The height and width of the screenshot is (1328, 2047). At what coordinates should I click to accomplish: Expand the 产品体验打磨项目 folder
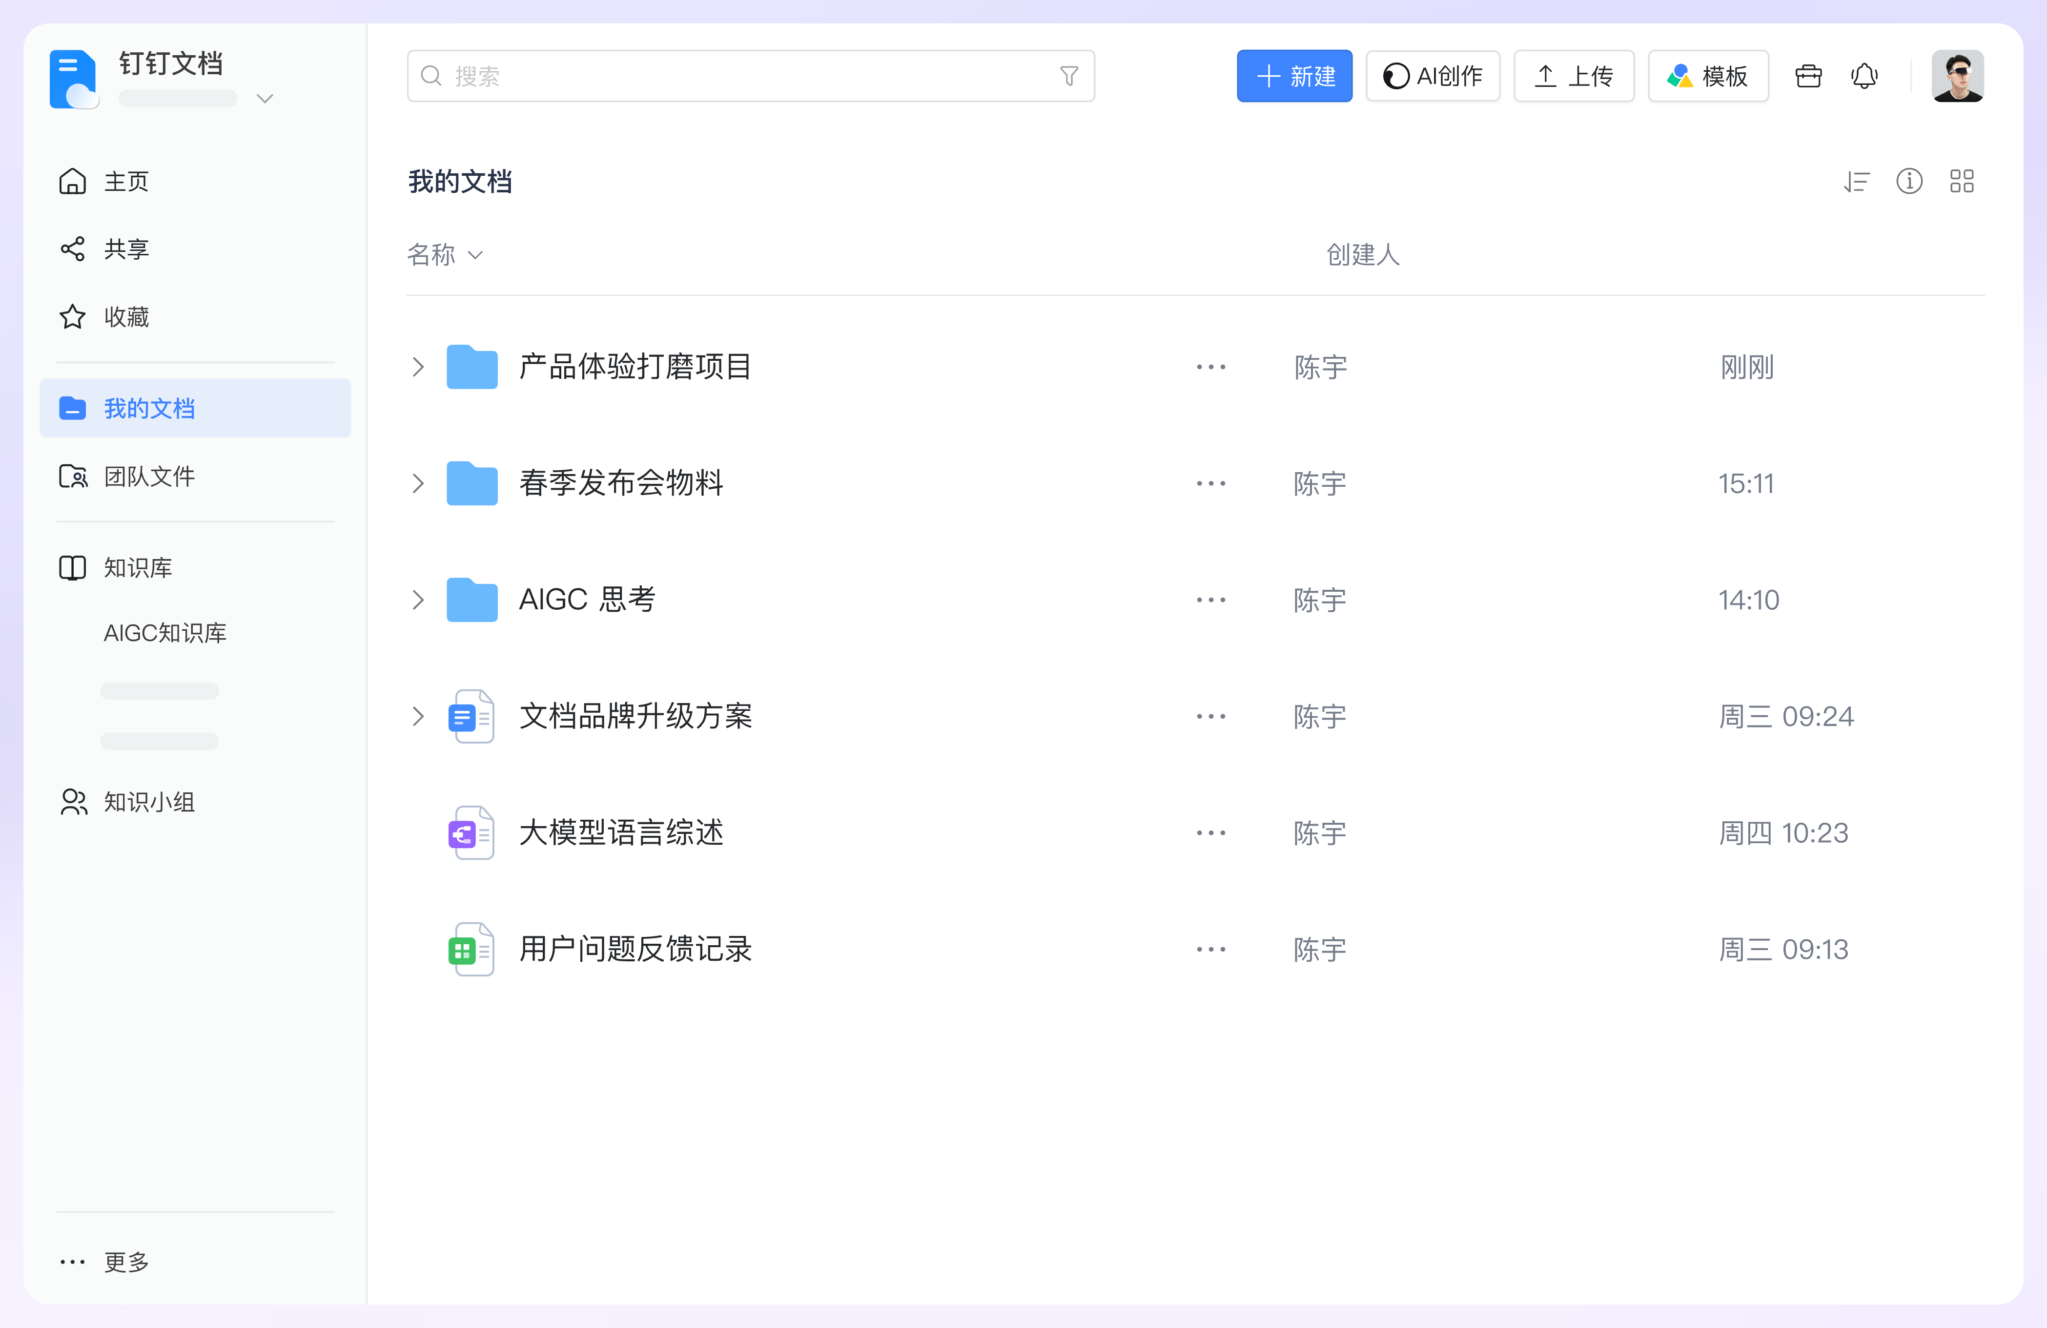pos(418,367)
